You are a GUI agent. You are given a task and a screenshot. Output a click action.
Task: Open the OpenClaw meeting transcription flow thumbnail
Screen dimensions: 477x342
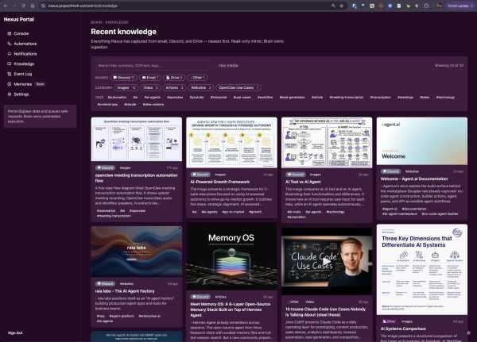click(x=136, y=140)
